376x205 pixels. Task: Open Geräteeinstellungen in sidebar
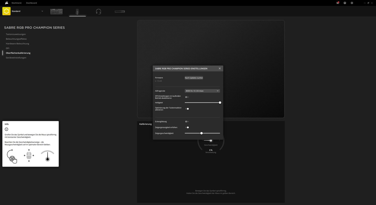[x=16, y=58]
